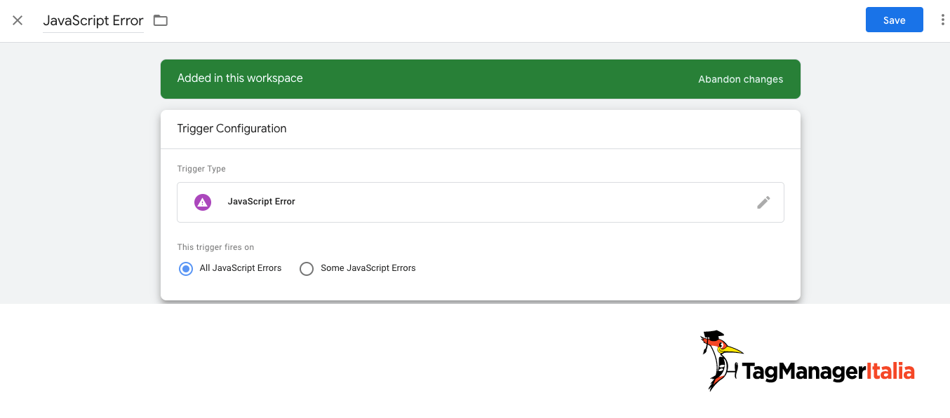Click the 'Trigger Type' label
Screen dimensions: 950x418
(x=201, y=169)
